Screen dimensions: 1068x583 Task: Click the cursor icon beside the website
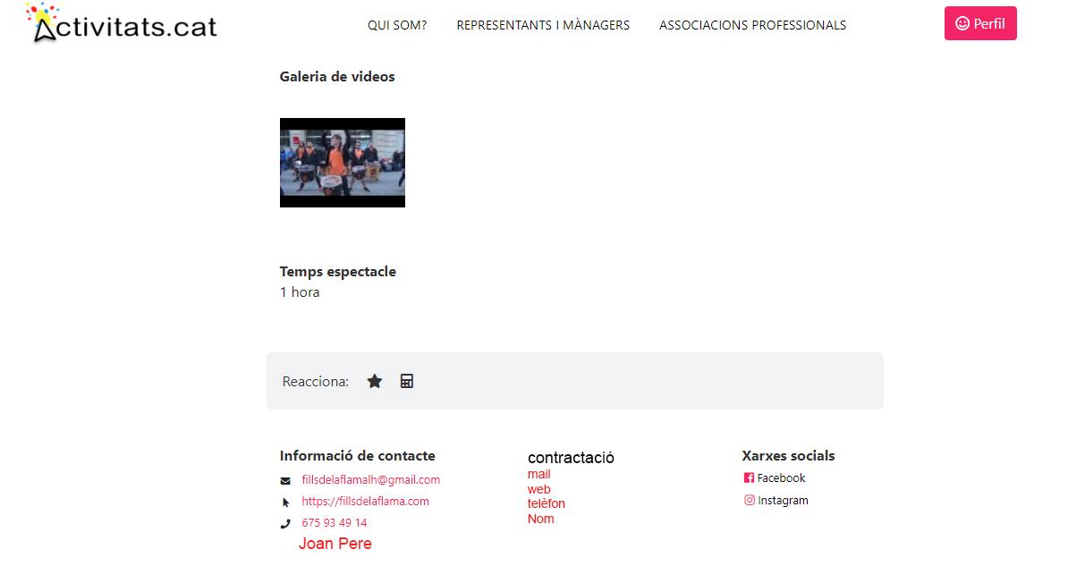point(285,502)
